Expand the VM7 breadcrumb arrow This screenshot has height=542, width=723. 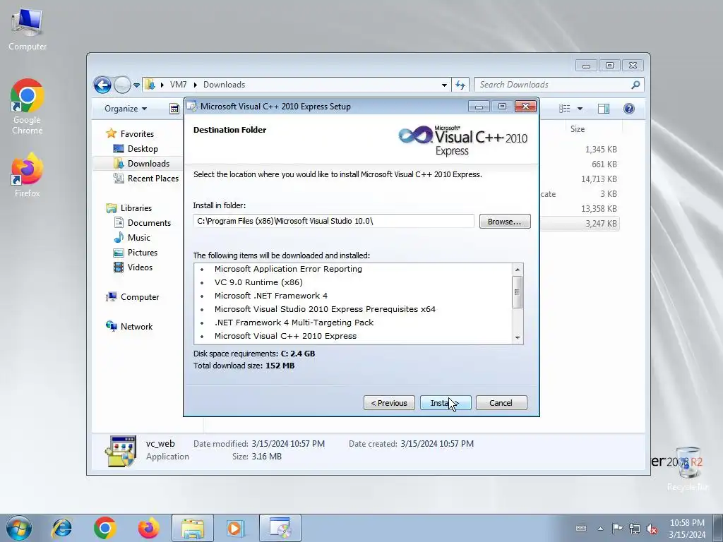195,85
